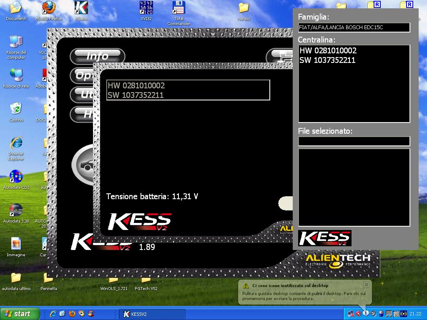Launch Mozilla Firefox from desktop

tap(49, 11)
